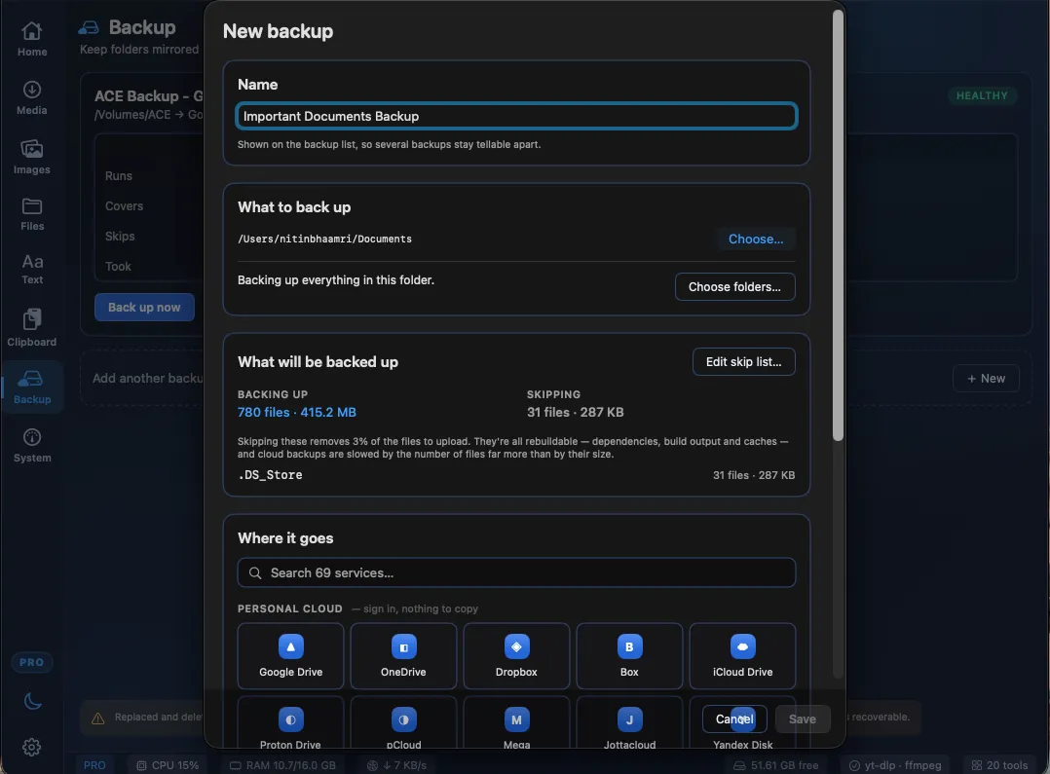Click dialog vertical scrollbar
The image size is (1050, 774).
(838, 225)
